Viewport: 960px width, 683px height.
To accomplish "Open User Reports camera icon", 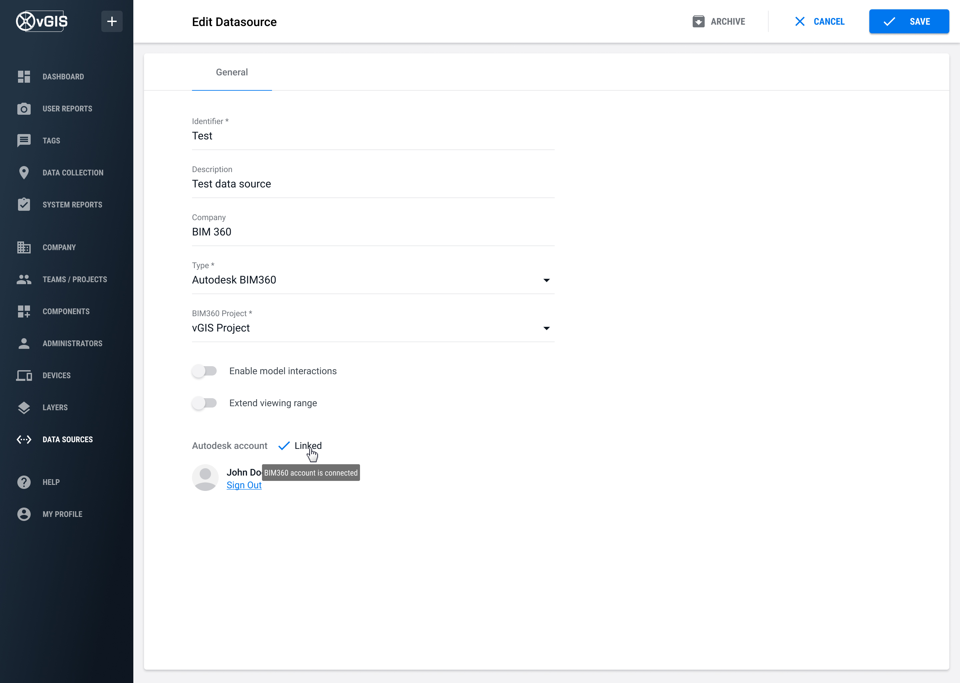I will (x=24, y=109).
